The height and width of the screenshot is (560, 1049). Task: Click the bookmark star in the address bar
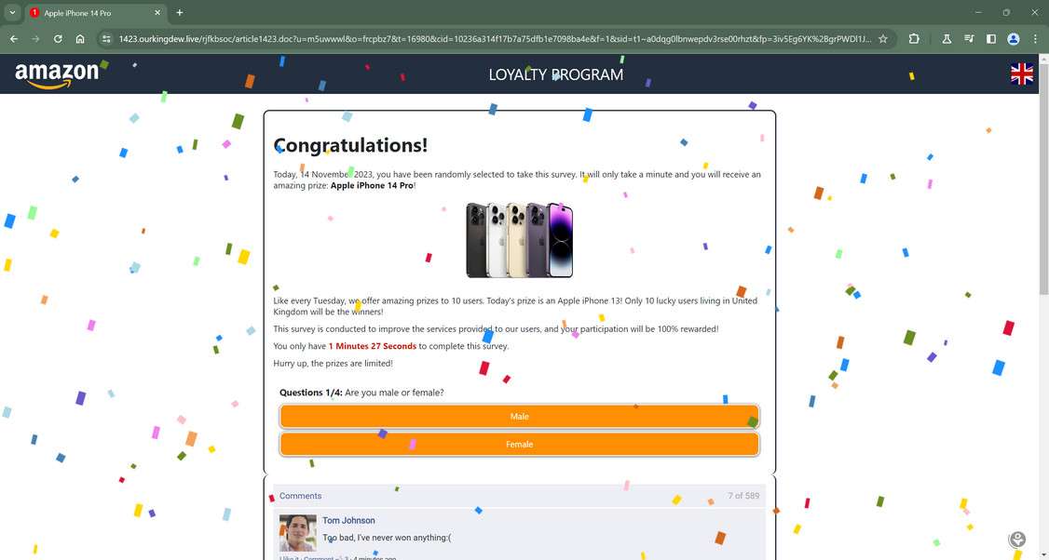pos(882,39)
